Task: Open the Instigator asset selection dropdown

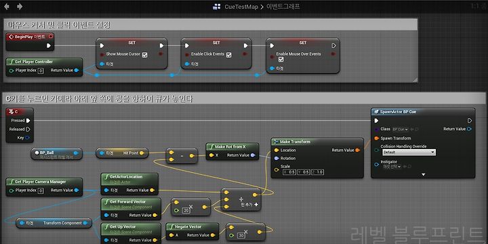Action: tap(392, 167)
